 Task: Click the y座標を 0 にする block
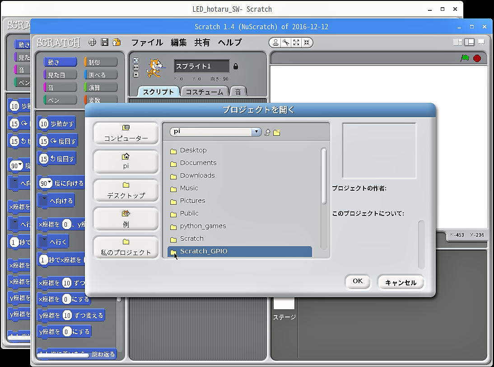(64, 332)
